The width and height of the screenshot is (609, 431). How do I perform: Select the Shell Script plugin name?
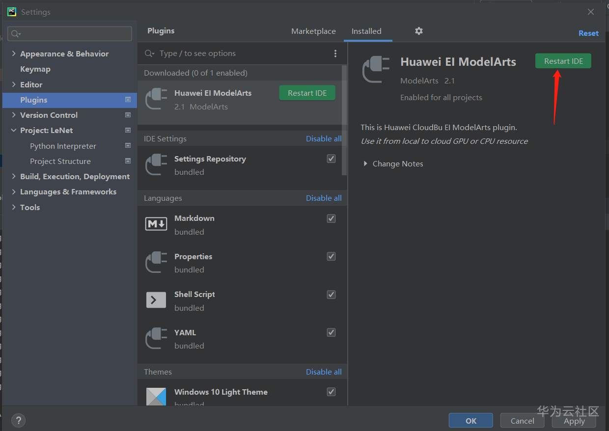point(194,294)
